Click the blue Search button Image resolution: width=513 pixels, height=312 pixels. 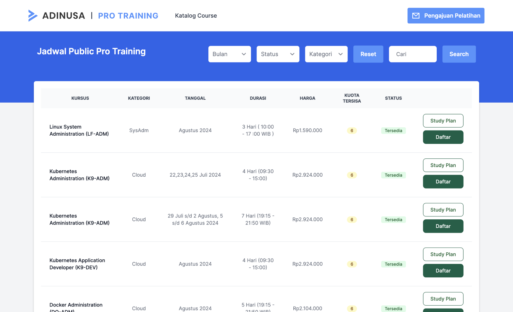click(459, 54)
